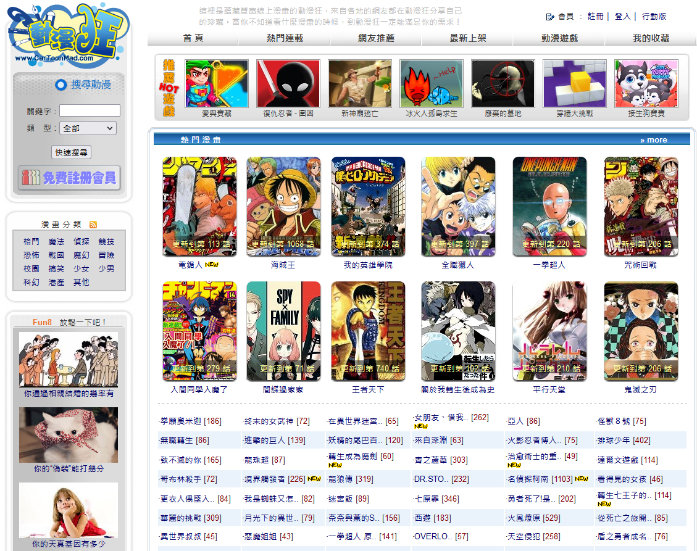Open the 格鬥 category link
This screenshot has height=551, width=697.
click(30, 241)
